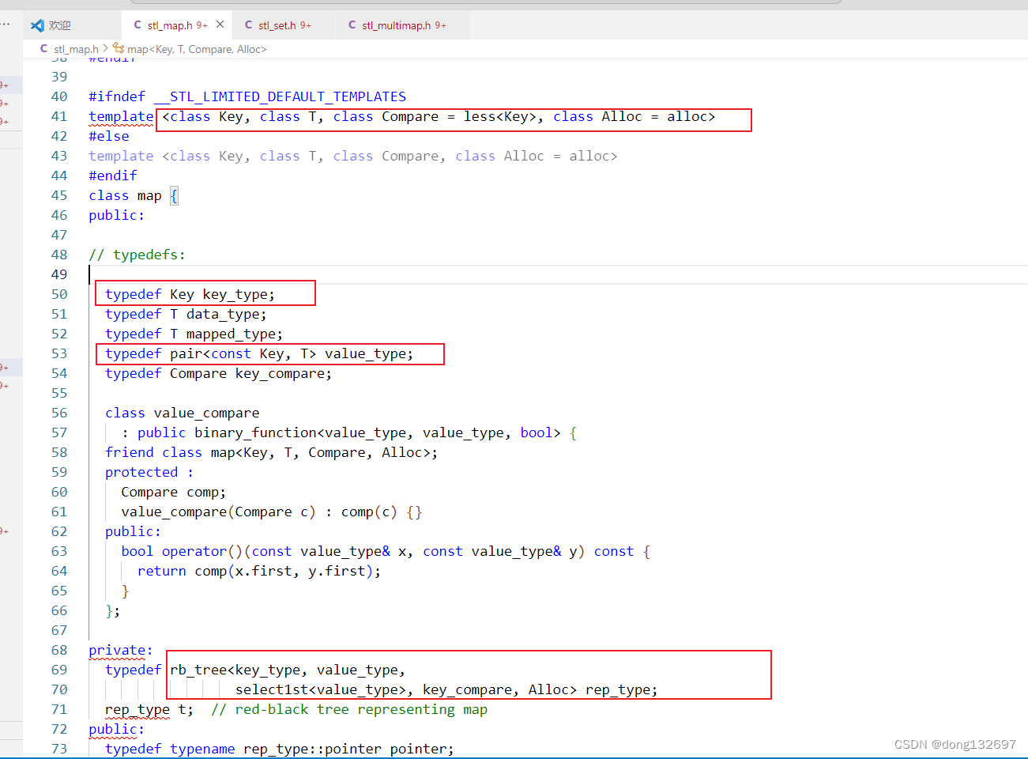Image resolution: width=1028 pixels, height=759 pixels.
Task: Switch to the 欢迎 welcome tab
Action: pos(51,25)
